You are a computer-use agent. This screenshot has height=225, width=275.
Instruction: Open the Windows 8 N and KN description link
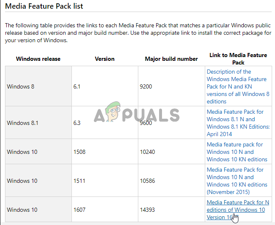pos(237,86)
